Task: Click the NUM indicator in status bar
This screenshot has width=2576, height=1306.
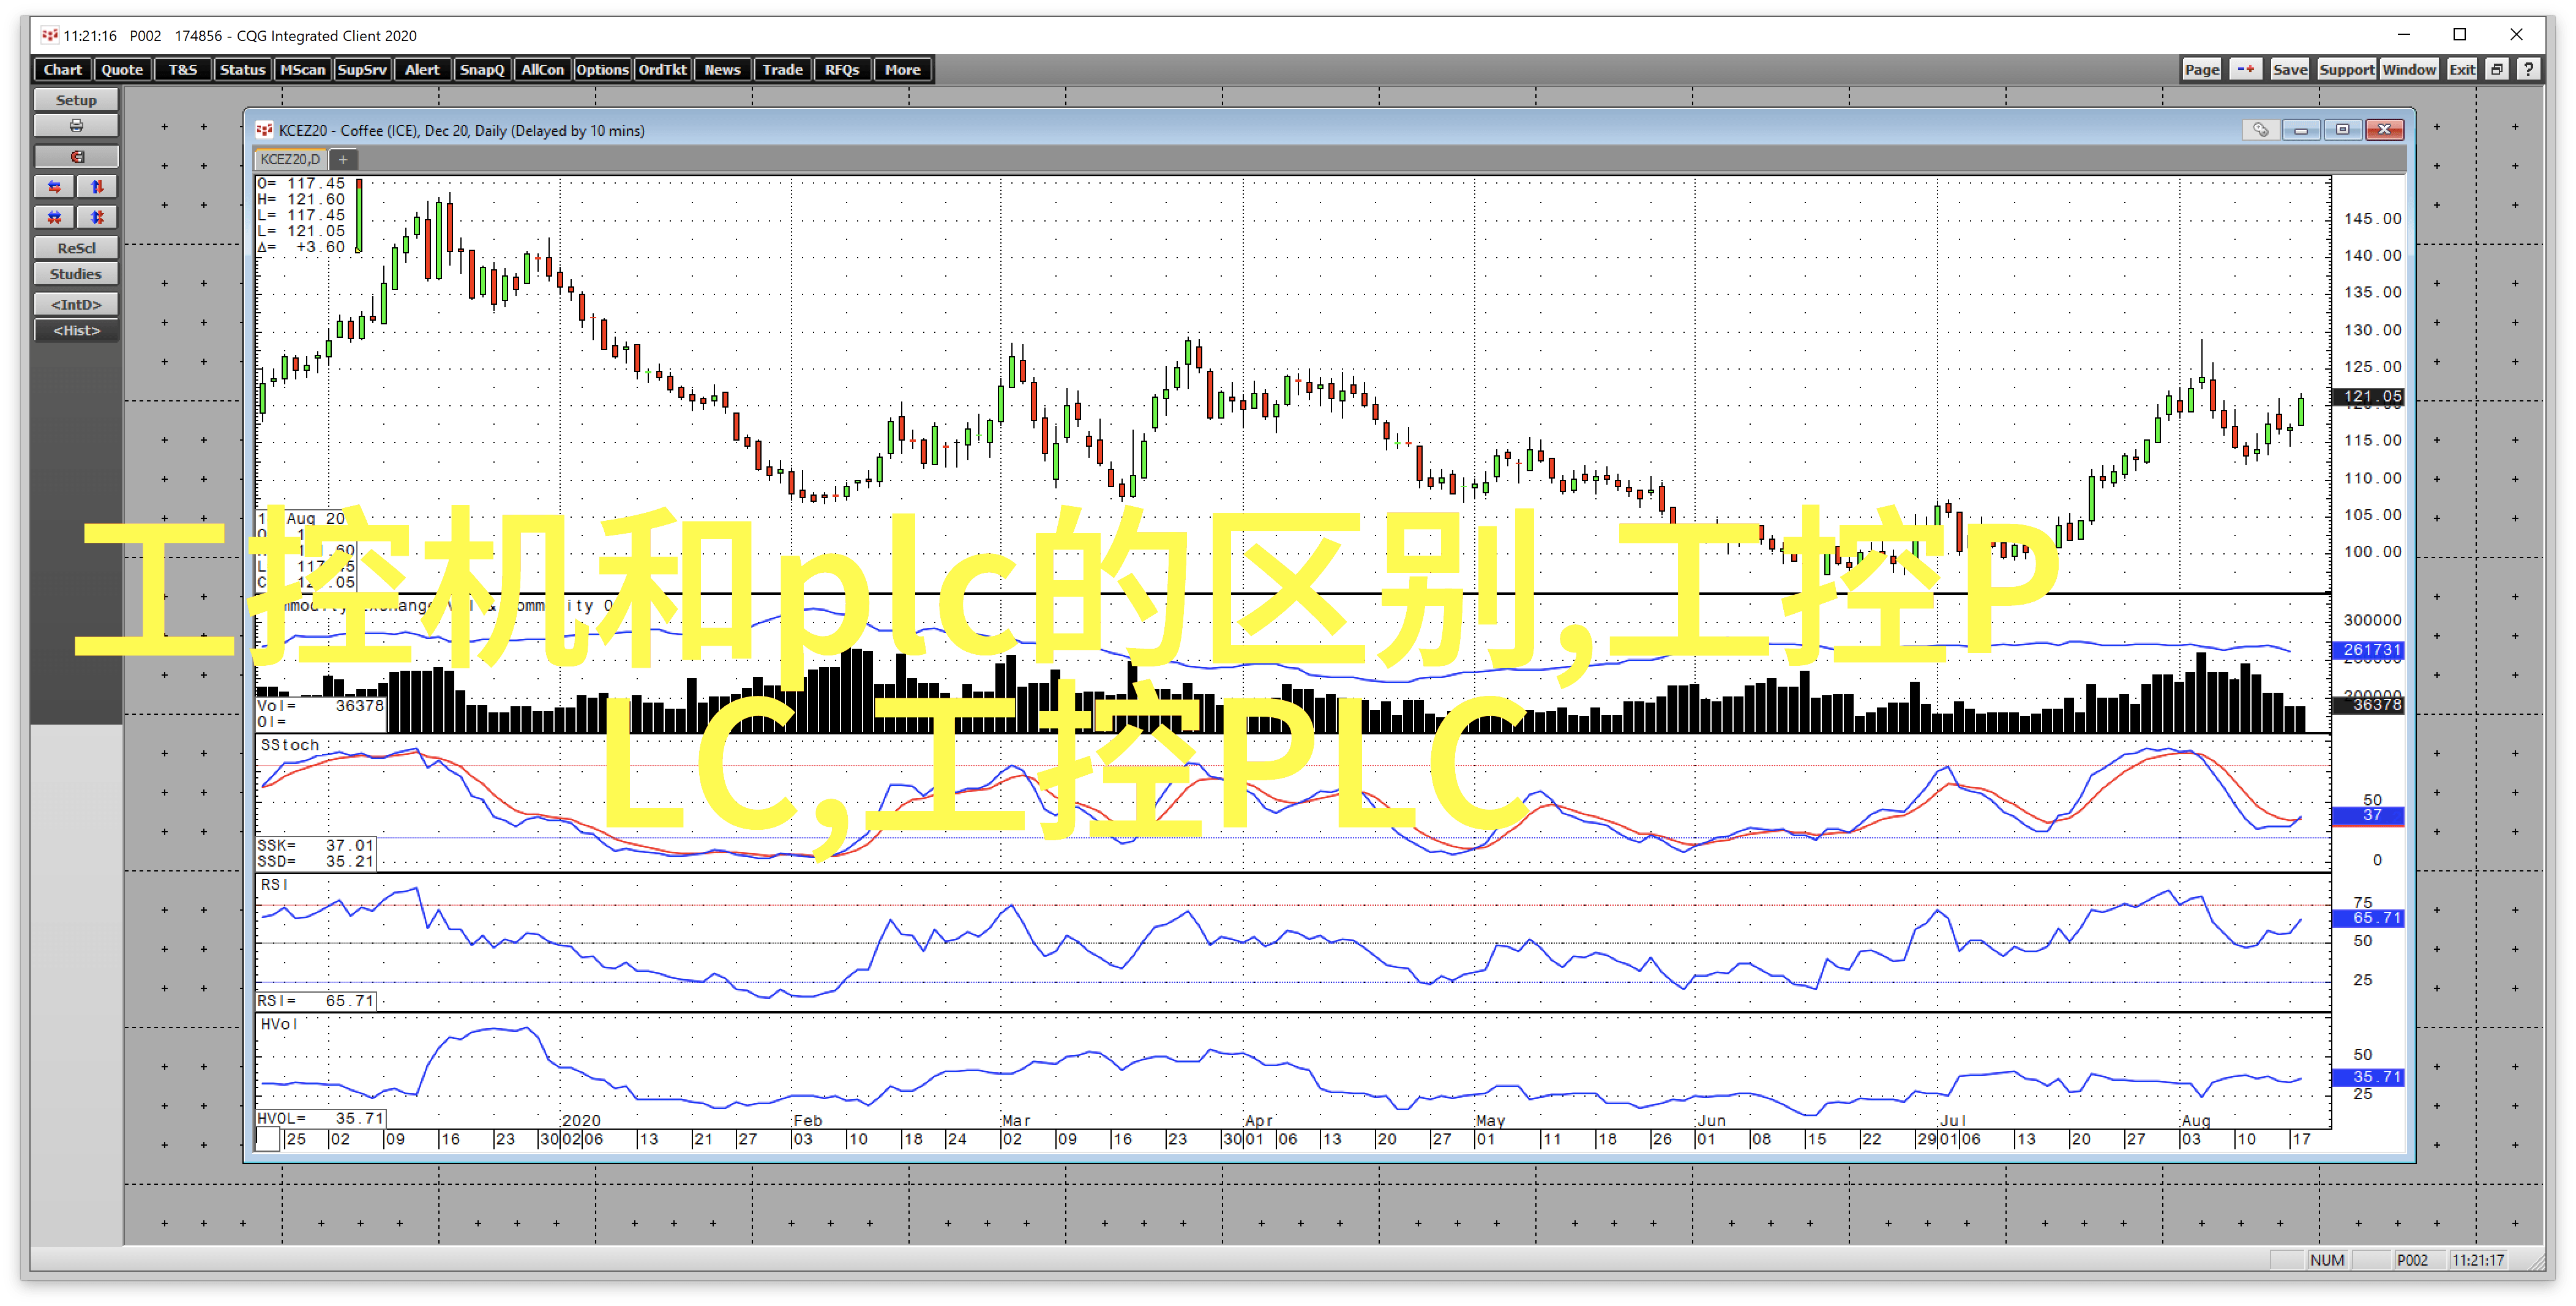Action: coord(2327,1260)
